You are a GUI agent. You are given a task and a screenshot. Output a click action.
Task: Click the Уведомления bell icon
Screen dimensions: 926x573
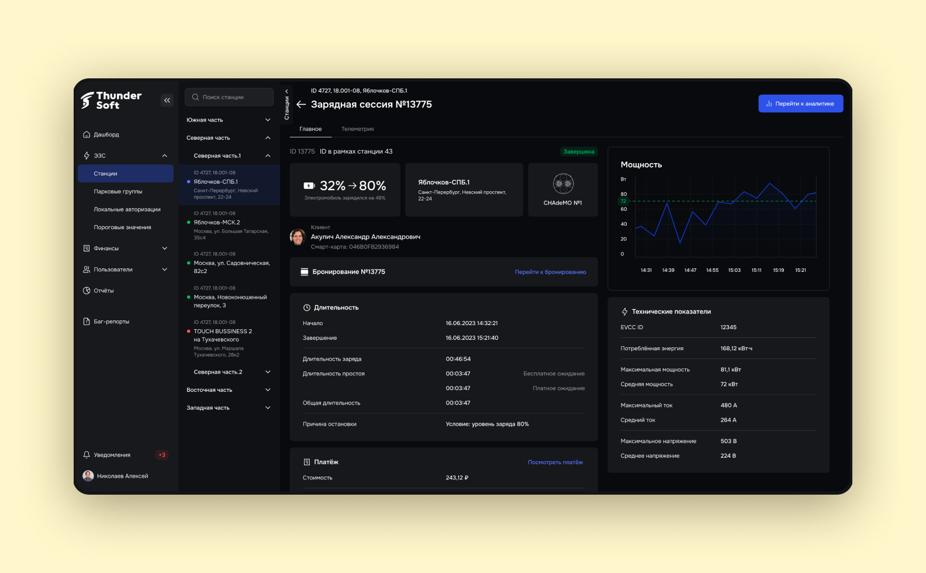[87, 455]
